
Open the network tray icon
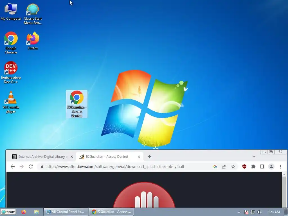(x=253, y=212)
